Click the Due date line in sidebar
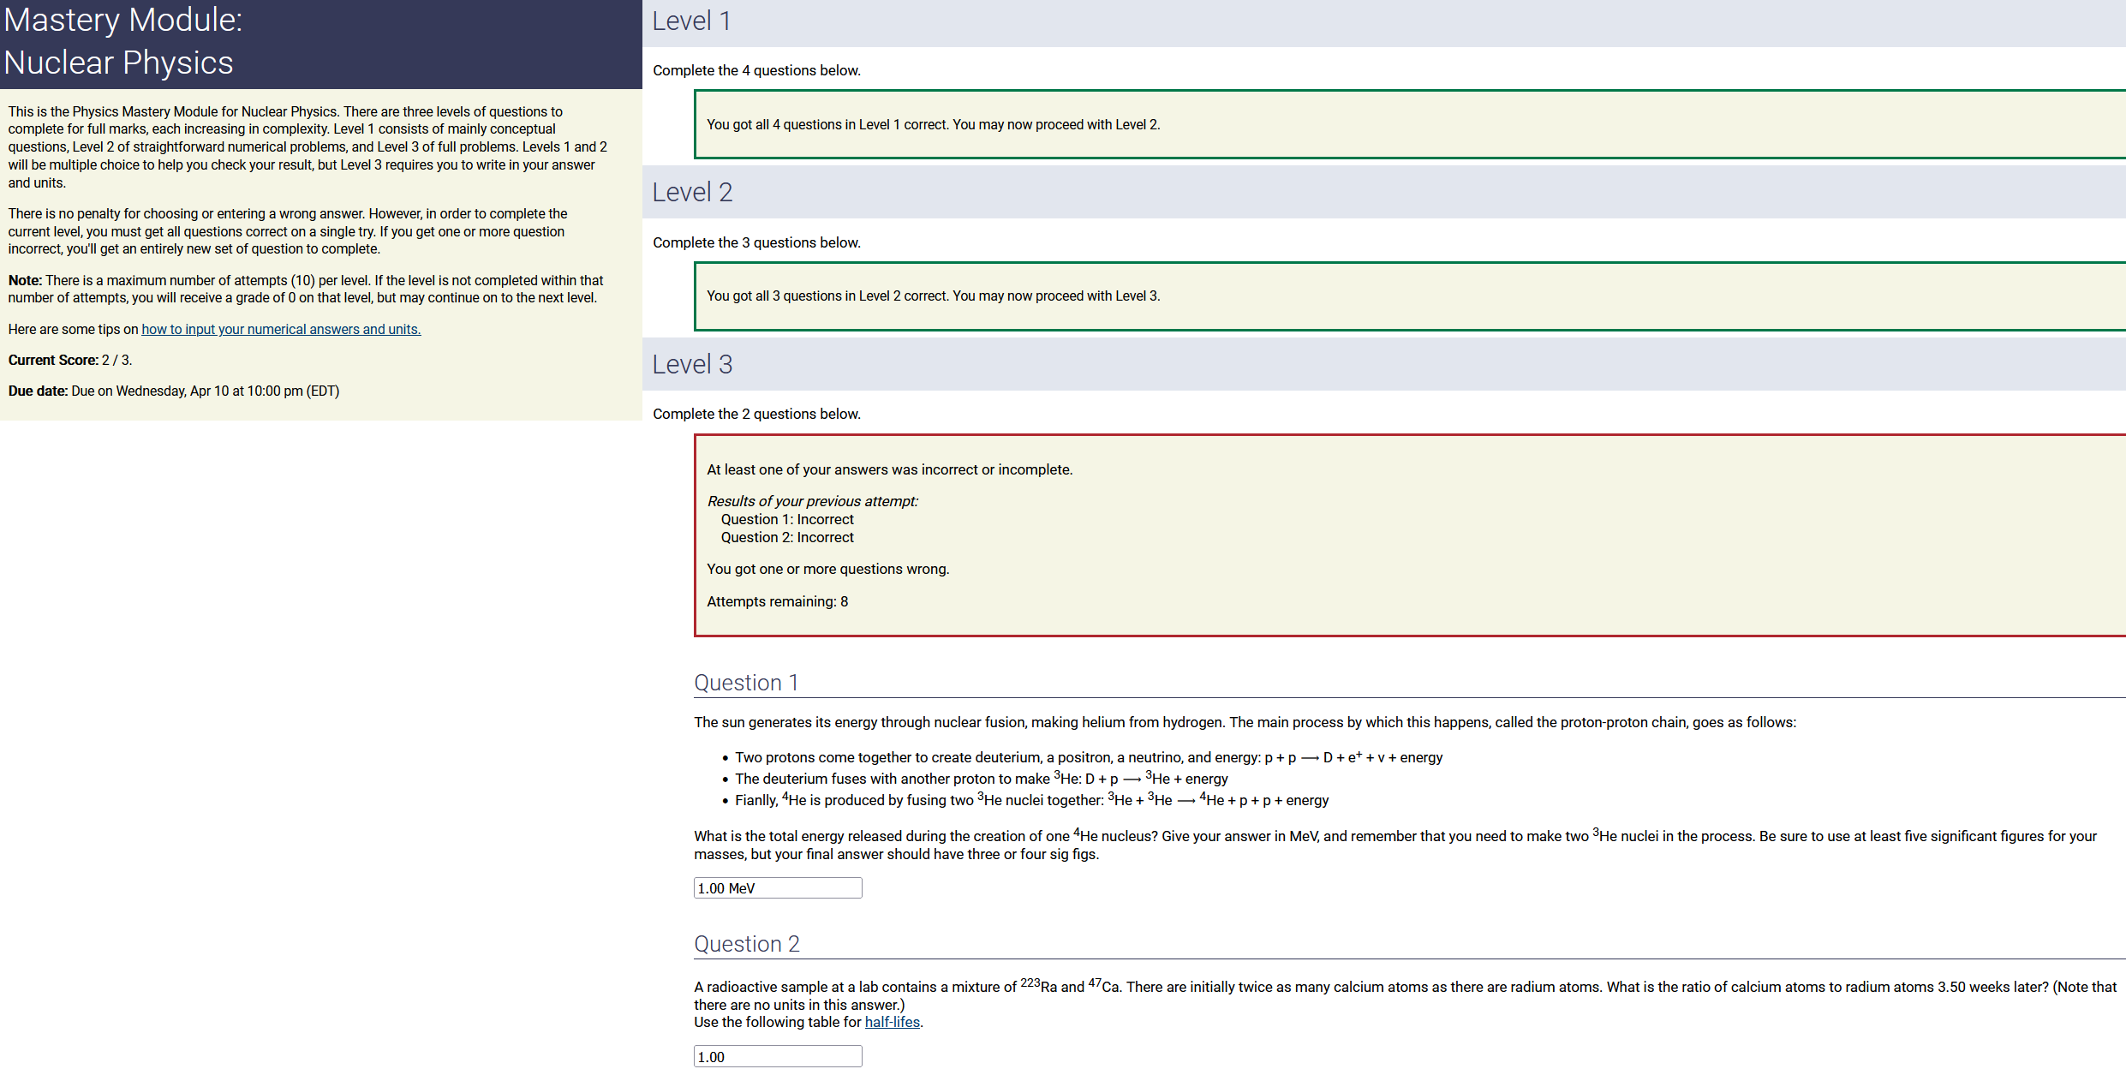2126x1069 pixels. (174, 391)
